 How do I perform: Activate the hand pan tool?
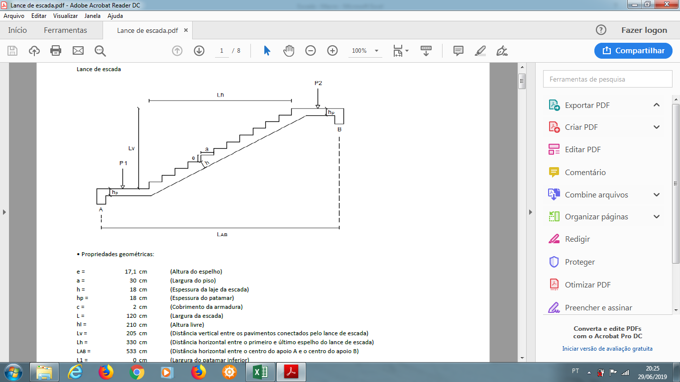point(289,51)
